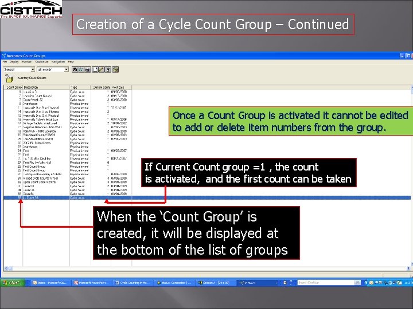Click the Inventory Count Groups yellow box icon
Viewport: 413px width, 309px height.
coord(9,78)
